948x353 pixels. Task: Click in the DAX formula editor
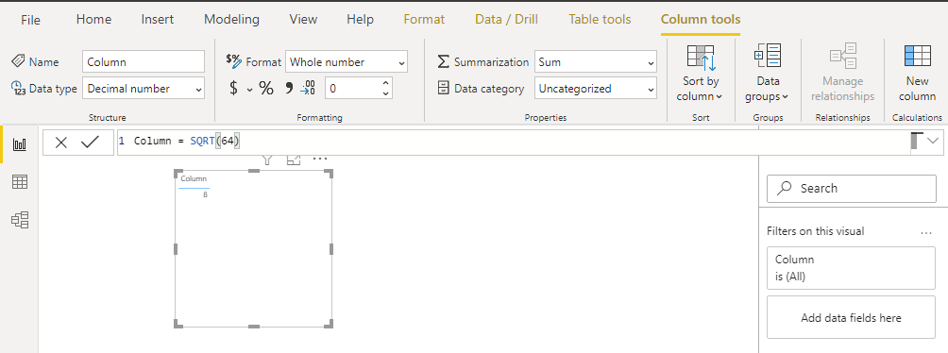pyautogui.click(x=514, y=142)
